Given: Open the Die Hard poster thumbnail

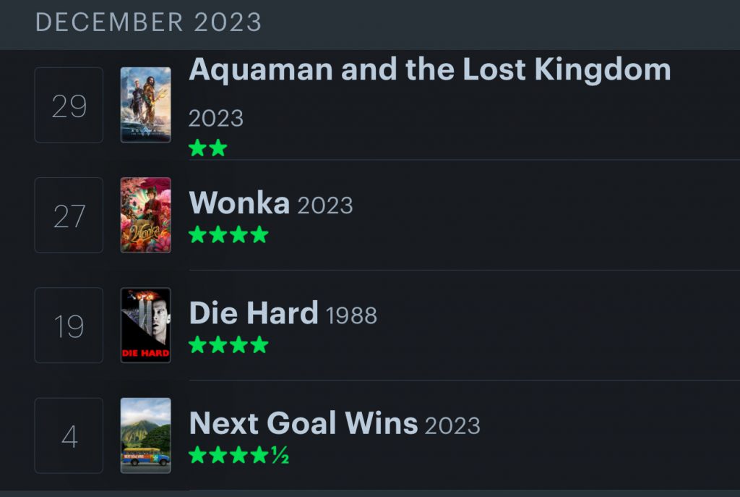Looking at the screenshot, I should [145, 325].
